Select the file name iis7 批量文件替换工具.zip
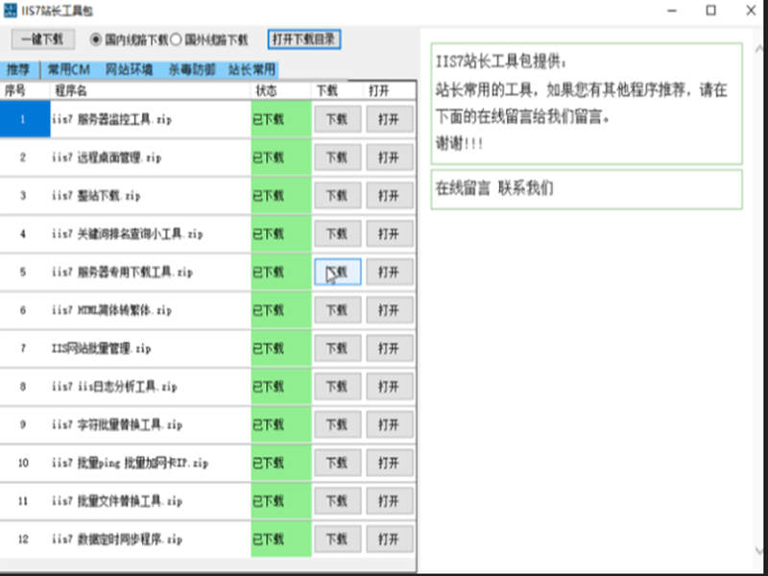768x576 pixels. tap(117, 501)
